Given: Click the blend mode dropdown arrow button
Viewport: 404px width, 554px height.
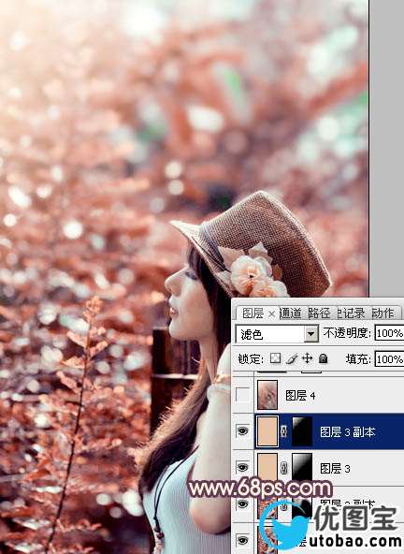Looking at the screenshot, I should tap(311, 333).
